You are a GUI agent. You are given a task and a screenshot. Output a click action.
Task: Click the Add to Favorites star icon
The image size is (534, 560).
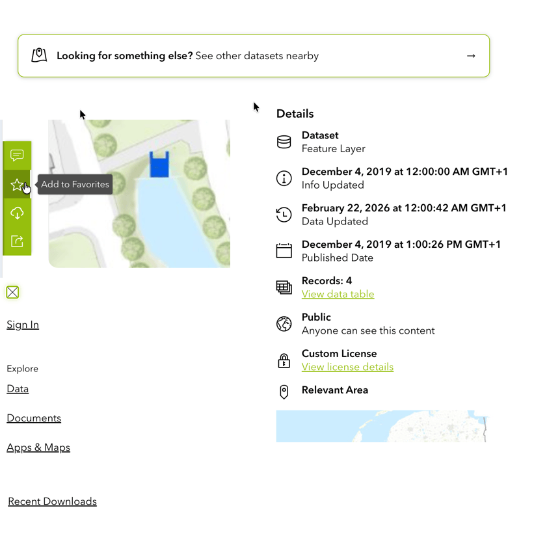(x=17, y=185)
